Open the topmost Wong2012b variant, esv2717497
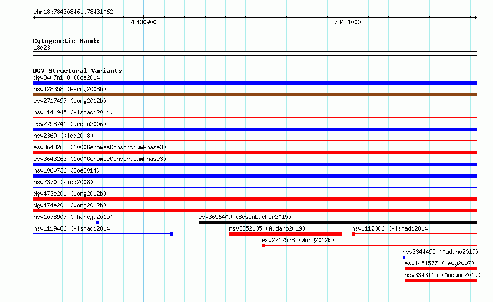The image size is (493, 302). coord(70,101)
